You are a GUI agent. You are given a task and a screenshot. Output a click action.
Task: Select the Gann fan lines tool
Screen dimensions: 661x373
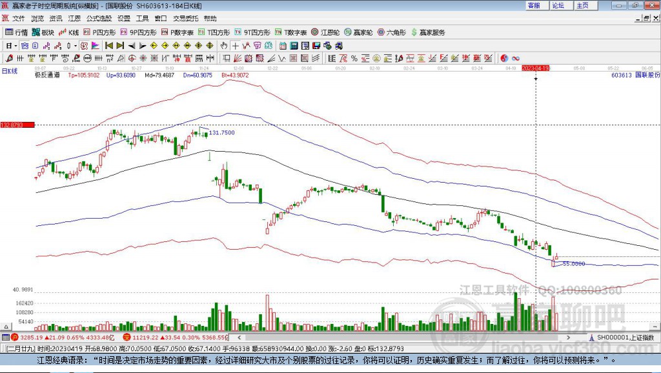point(238,58)
